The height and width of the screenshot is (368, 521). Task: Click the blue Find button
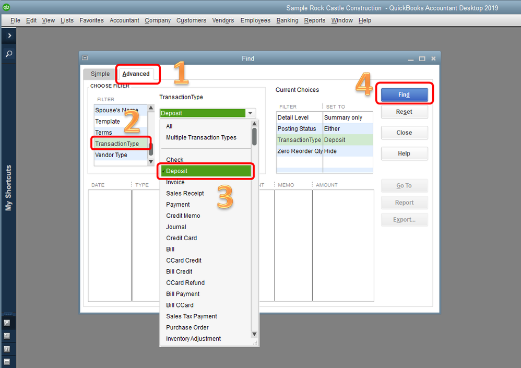(404, 94)
